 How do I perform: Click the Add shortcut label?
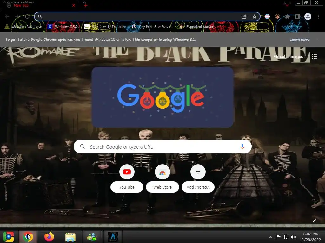(198, 187)
